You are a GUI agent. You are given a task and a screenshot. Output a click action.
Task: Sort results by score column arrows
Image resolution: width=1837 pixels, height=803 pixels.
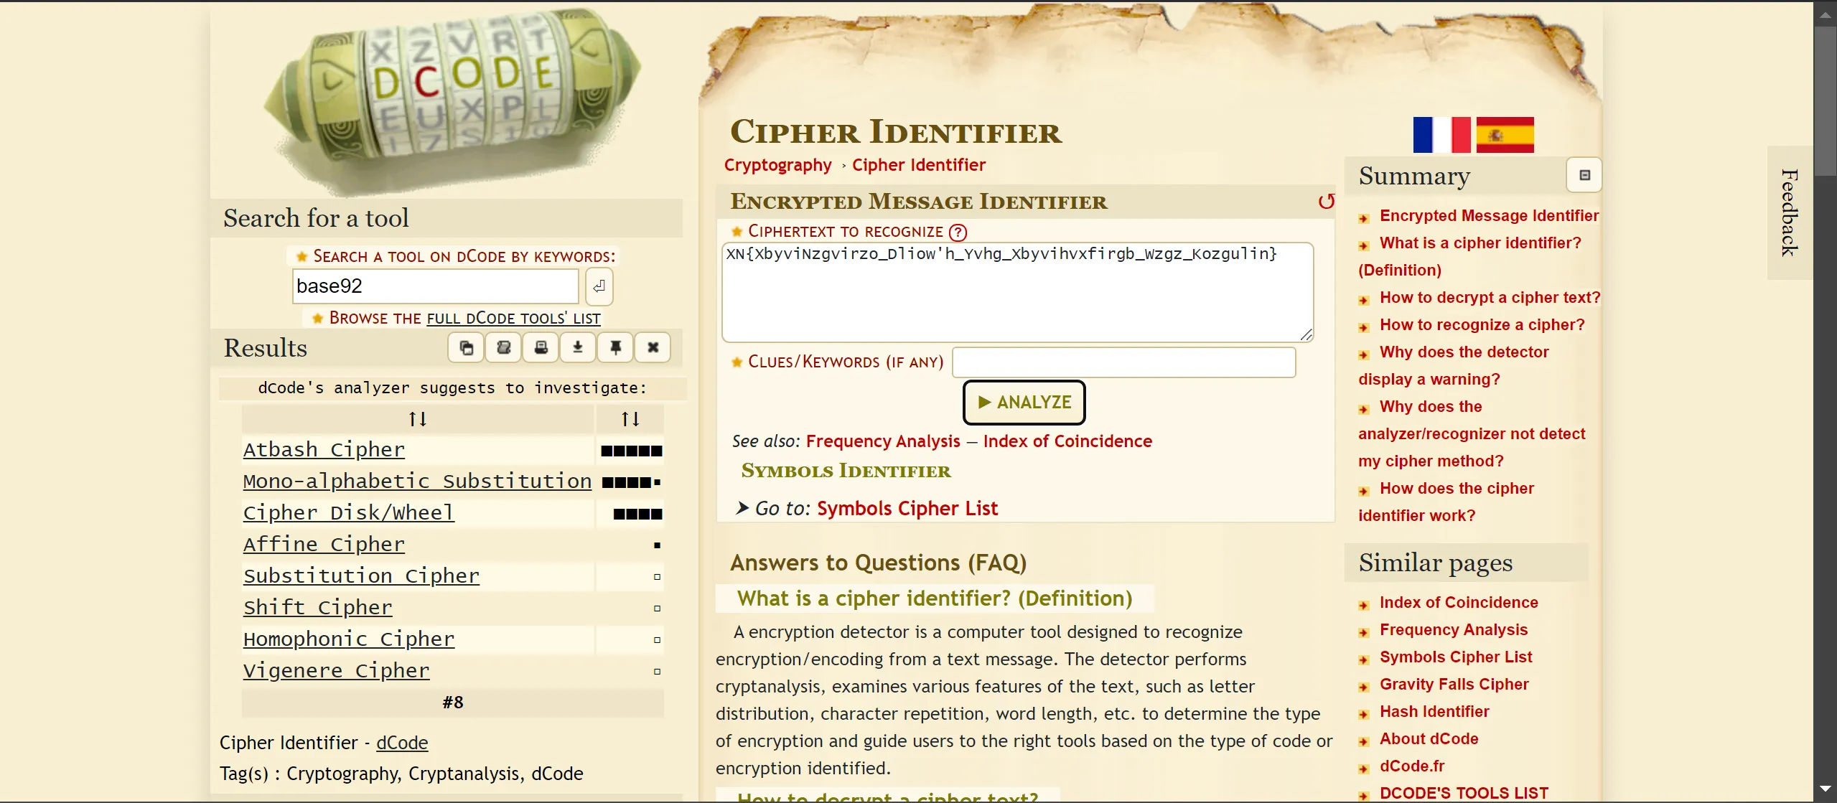coord(630,419)
